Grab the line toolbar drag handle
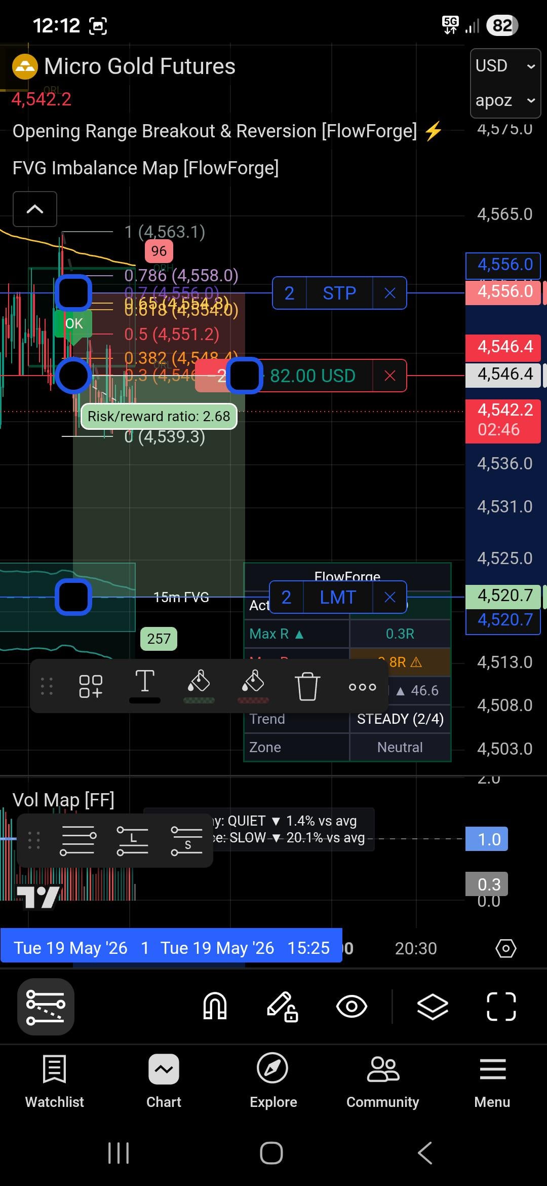 tap(34, 840)
